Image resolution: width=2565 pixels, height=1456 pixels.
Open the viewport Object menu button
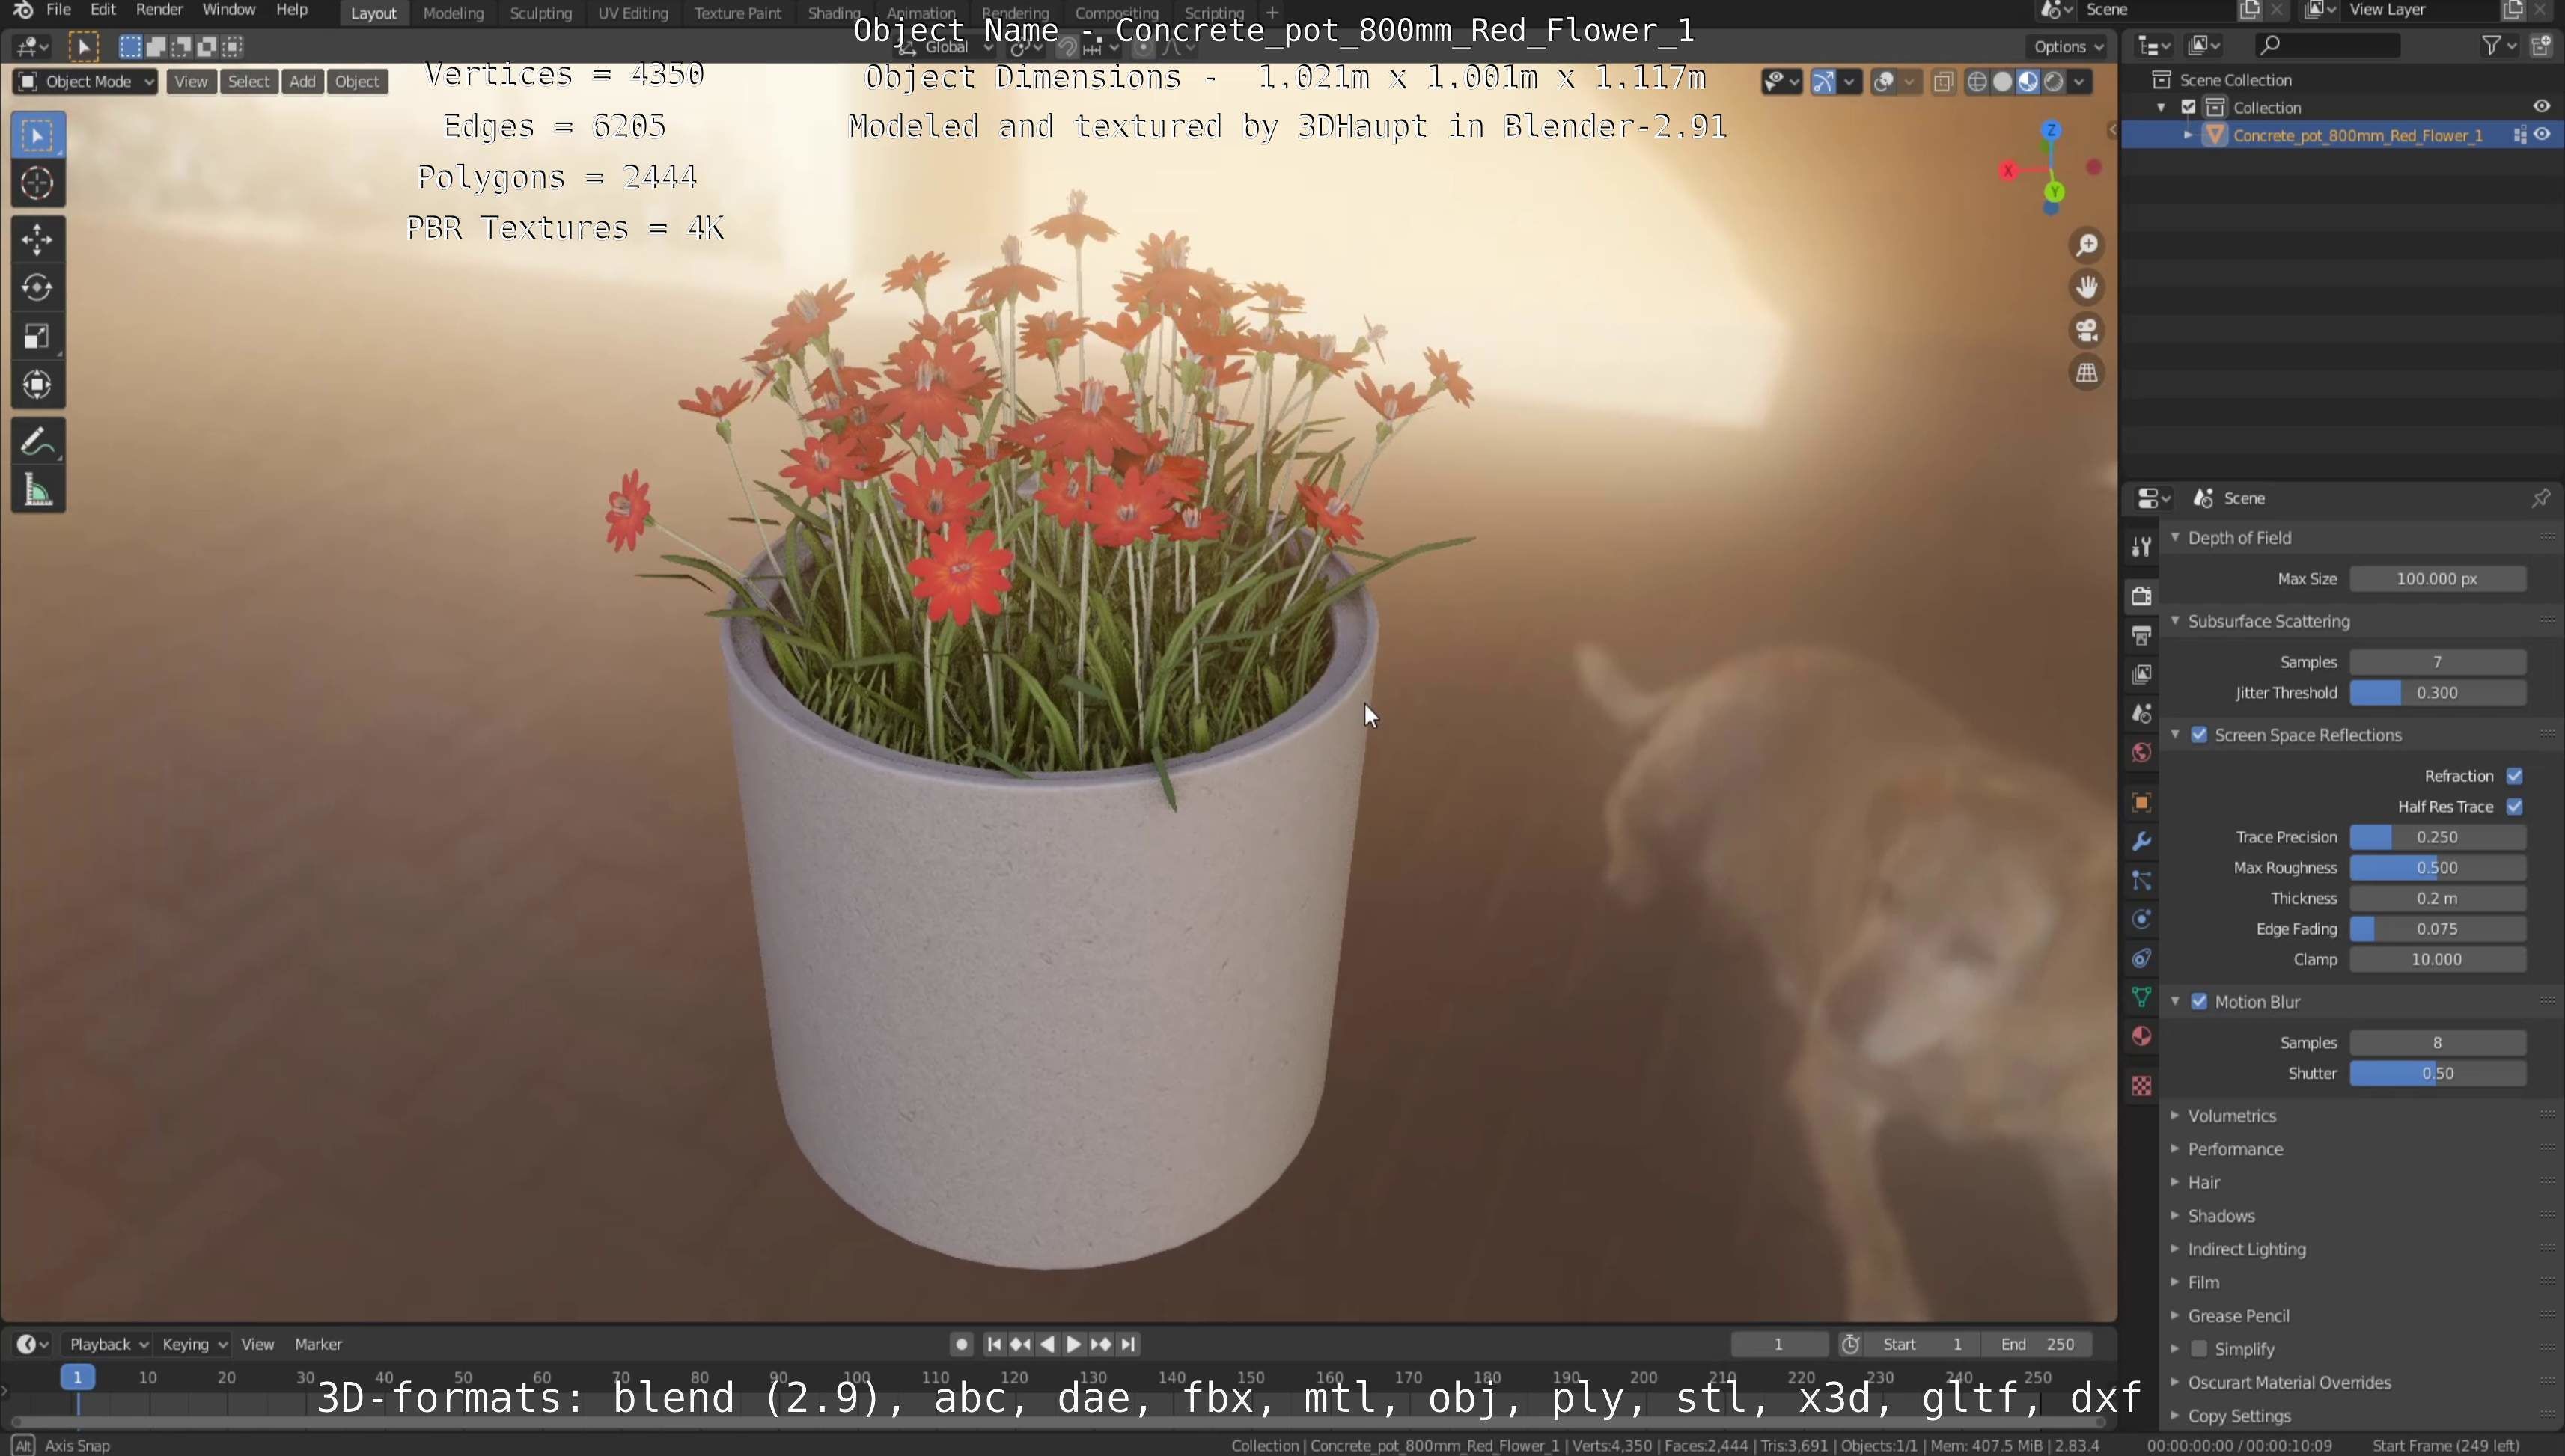[x=357, y=82]
